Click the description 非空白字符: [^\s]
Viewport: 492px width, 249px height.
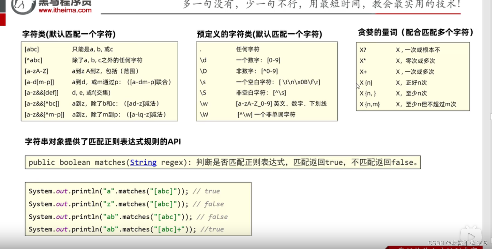tap(261, 93)
